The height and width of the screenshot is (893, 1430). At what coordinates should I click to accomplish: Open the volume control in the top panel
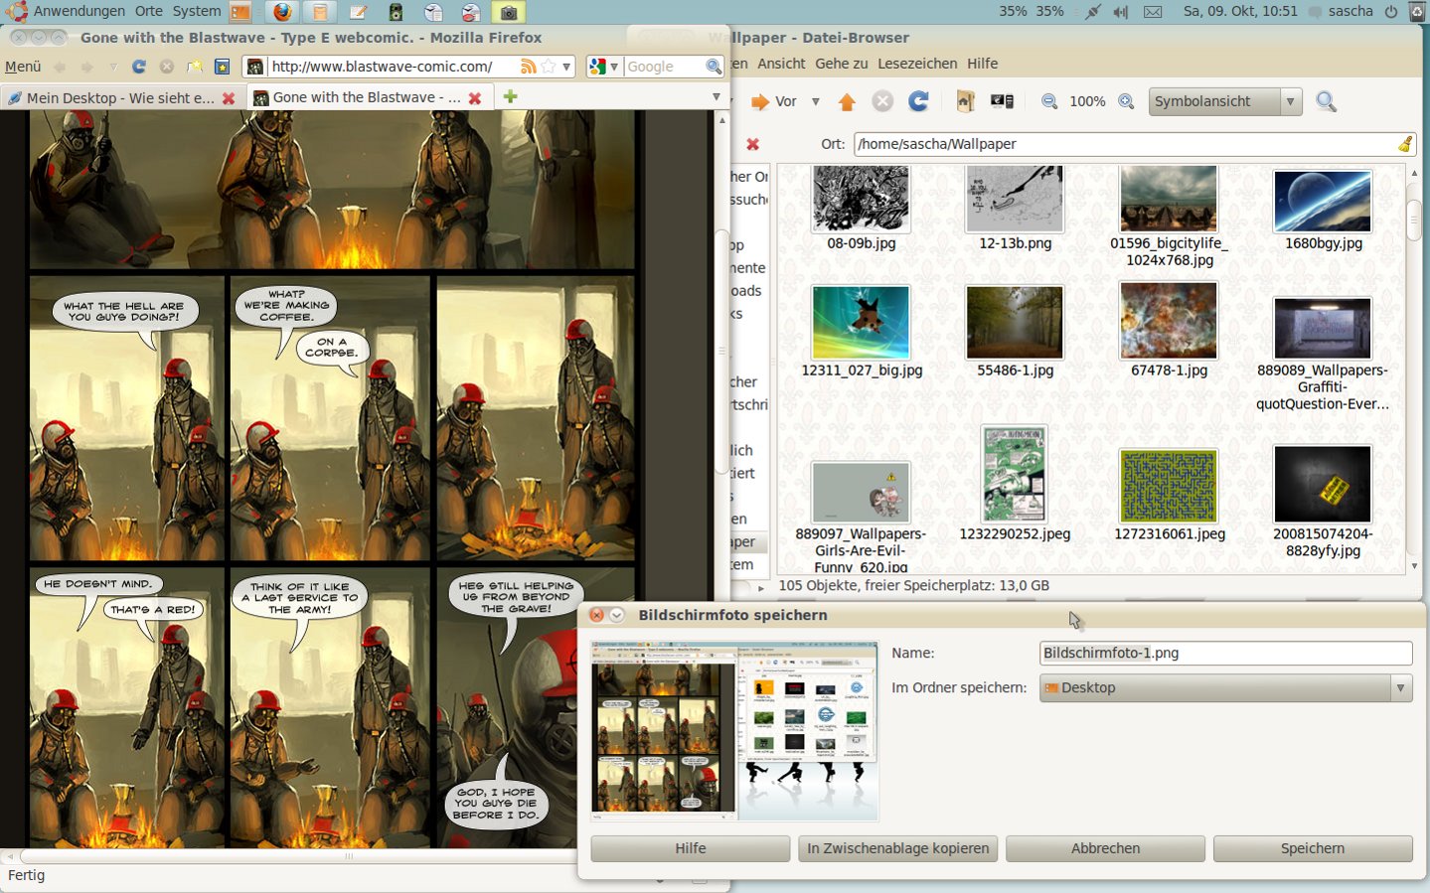click(x=1121, y=12)
